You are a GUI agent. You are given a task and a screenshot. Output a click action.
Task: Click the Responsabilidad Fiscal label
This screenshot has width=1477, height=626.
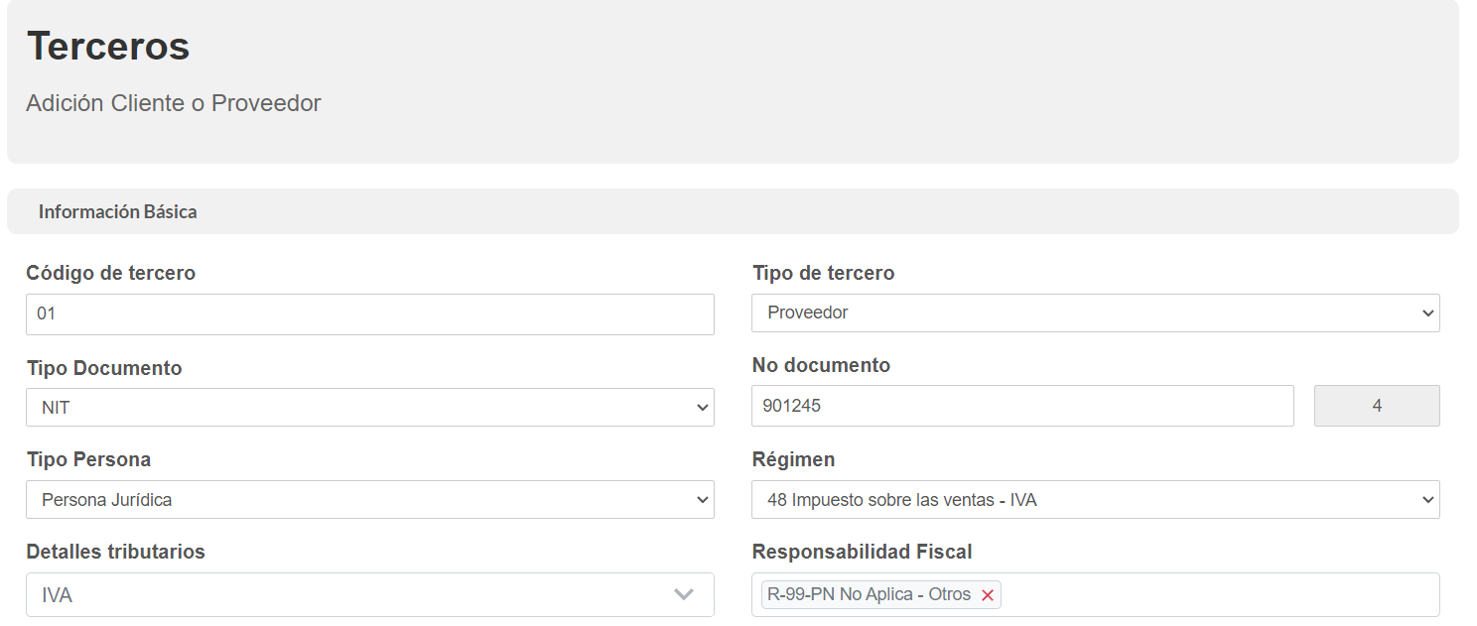tap(862, 552)
